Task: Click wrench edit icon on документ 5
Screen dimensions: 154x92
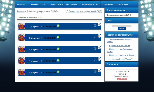Action: click(x=95, y=72)
